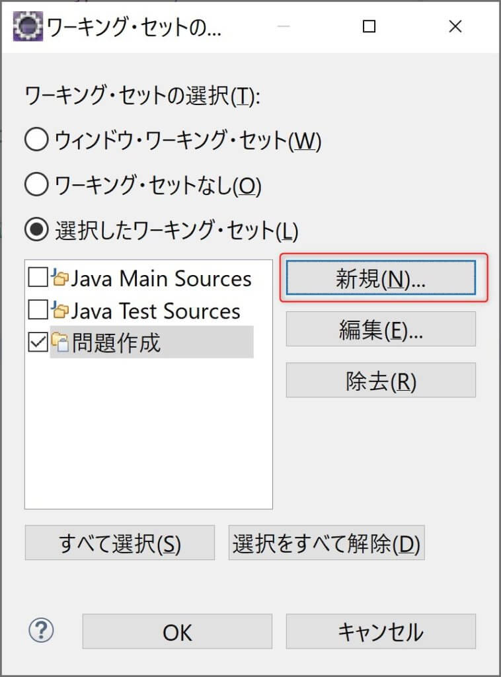Tick the Java Test Sources checkbox
501x677 pixels.
click(38, 309)
